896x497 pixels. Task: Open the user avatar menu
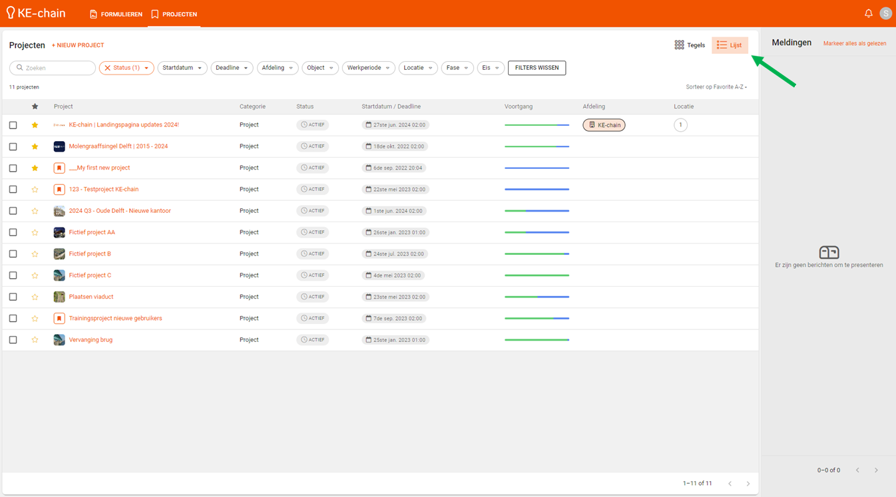pos(885,13)
